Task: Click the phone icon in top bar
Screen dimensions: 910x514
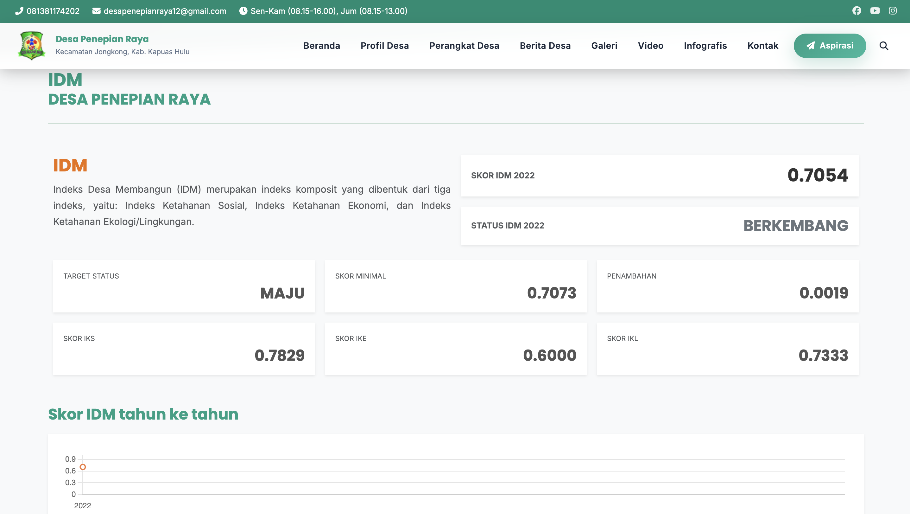Action: pyautogui.click(x=19, y=11)
